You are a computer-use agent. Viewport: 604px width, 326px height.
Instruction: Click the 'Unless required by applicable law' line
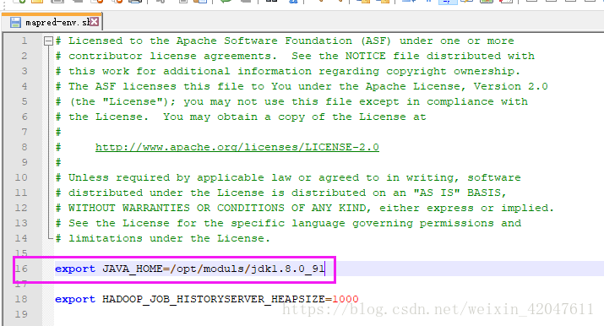pyautogui.click(x=288, y=177)
